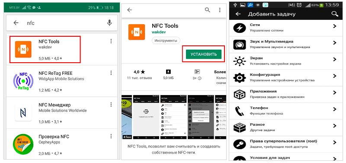Screen dimensions: 346x163
Task: Expand the Разное chevron
Action: (335, 126)
